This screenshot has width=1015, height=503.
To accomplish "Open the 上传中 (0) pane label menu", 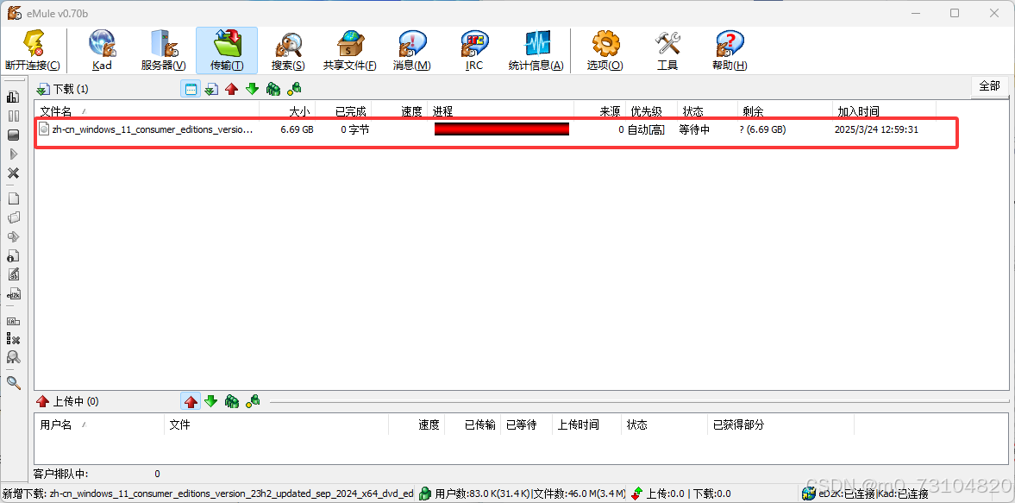I will pyautogui.click(x=67, y=402).
